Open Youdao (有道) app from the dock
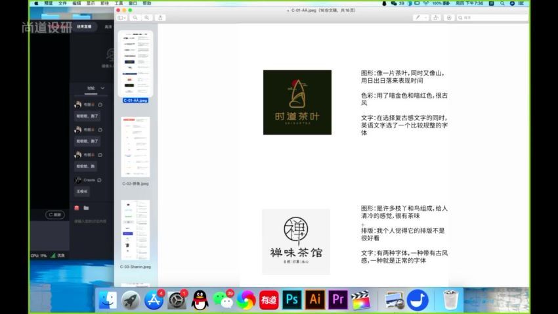Image resolution: width=558 pixels, height=314 pixels. coord(269,300)
